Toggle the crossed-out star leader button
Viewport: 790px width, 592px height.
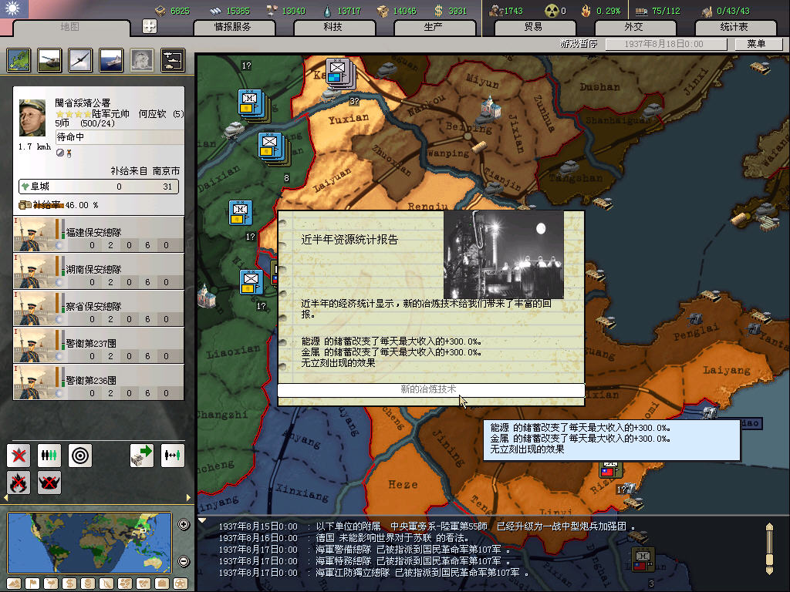pyautogui.click(x=19, y=456)
